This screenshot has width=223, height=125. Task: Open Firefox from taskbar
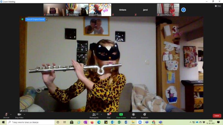(x=92, y=122)
